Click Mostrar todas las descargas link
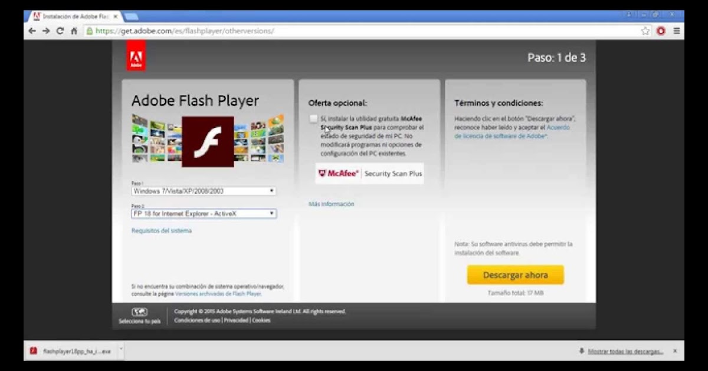Screen dimensions: 708x371 click(625, 352)
